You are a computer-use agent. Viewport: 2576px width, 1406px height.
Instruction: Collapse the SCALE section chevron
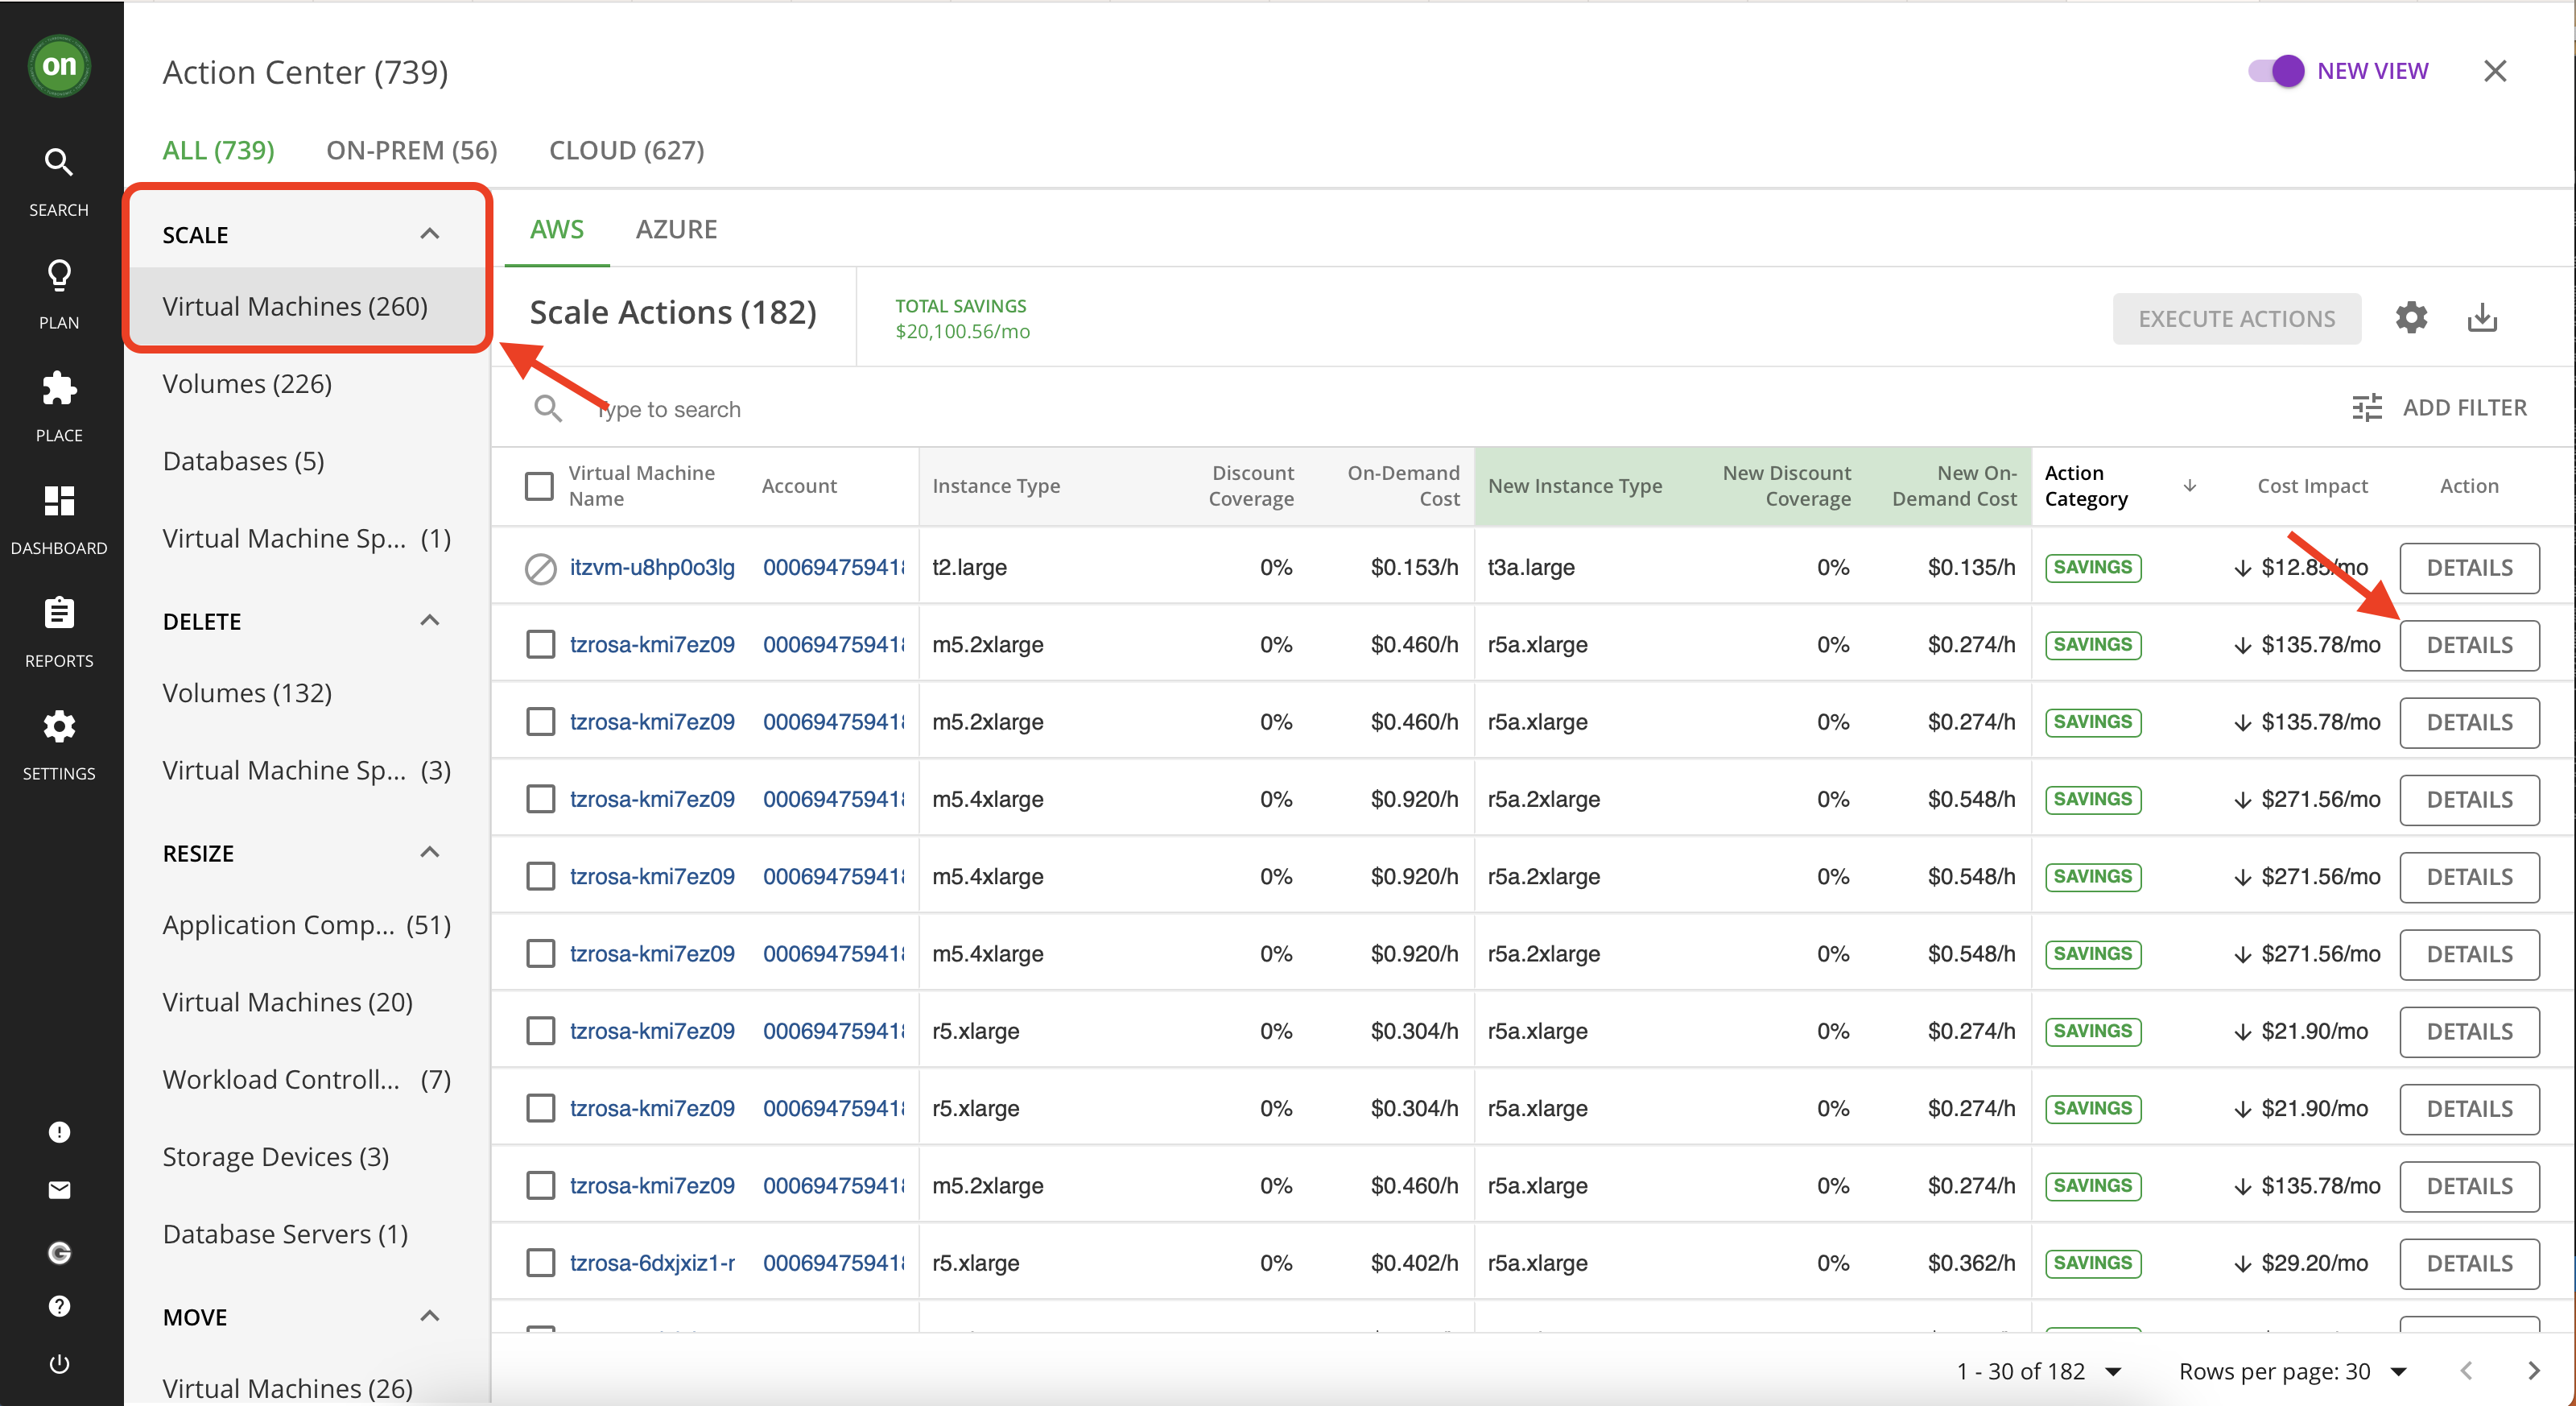430,234
